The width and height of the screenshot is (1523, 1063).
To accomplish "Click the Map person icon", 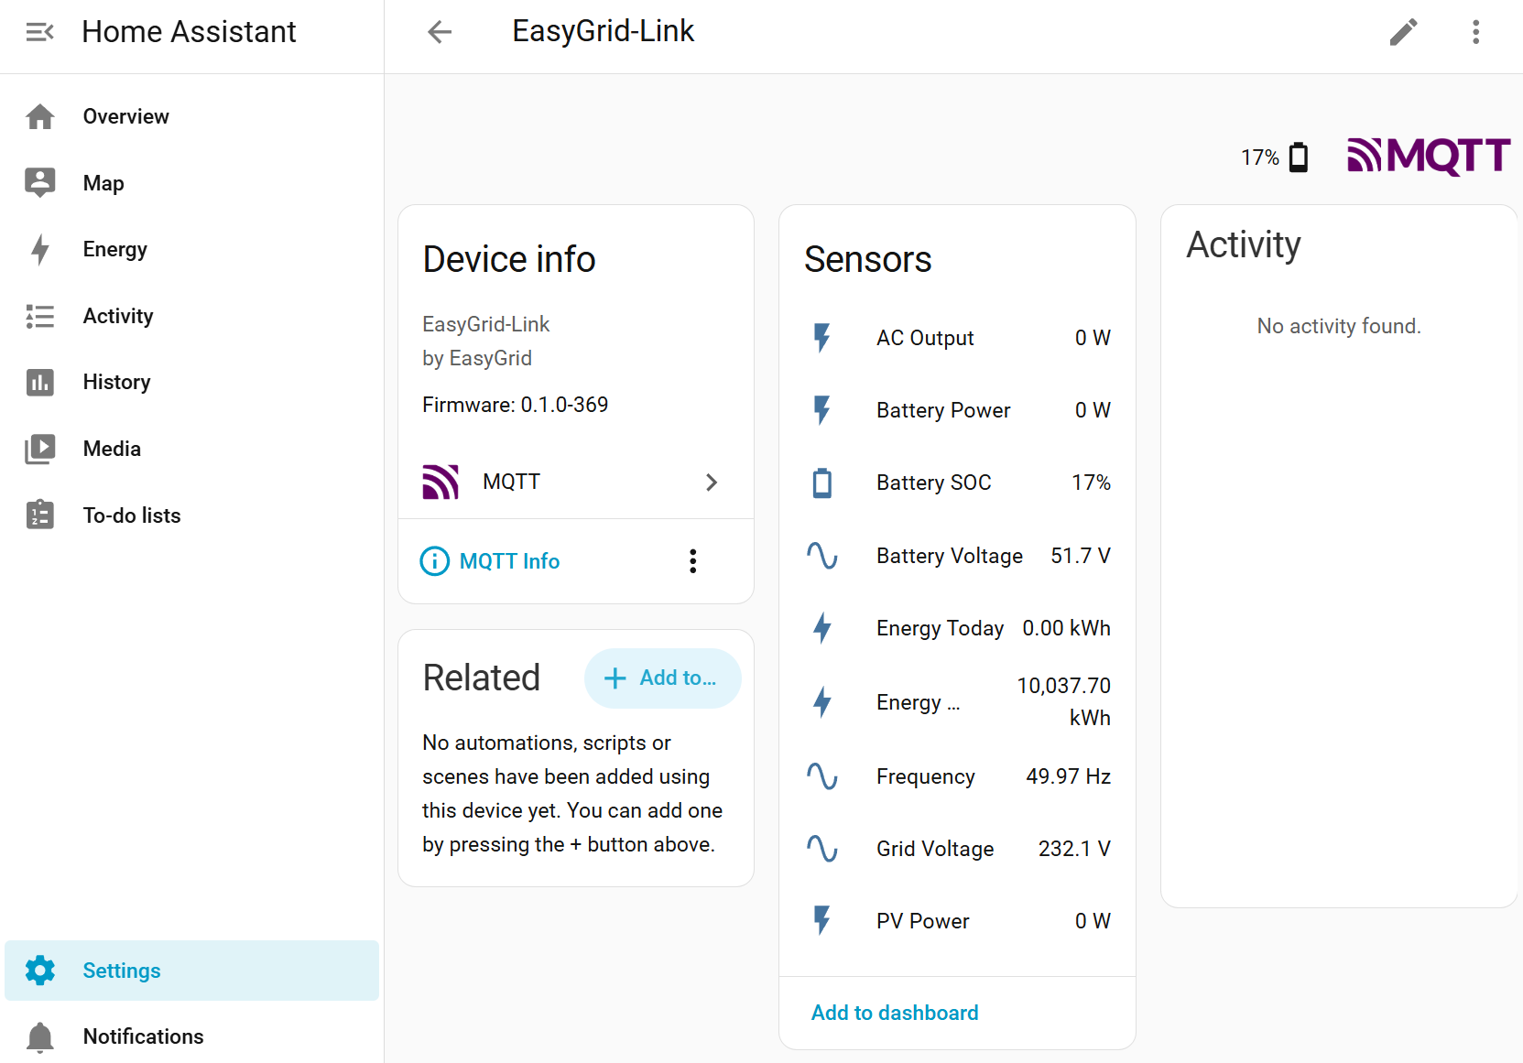I will (40, 182).
